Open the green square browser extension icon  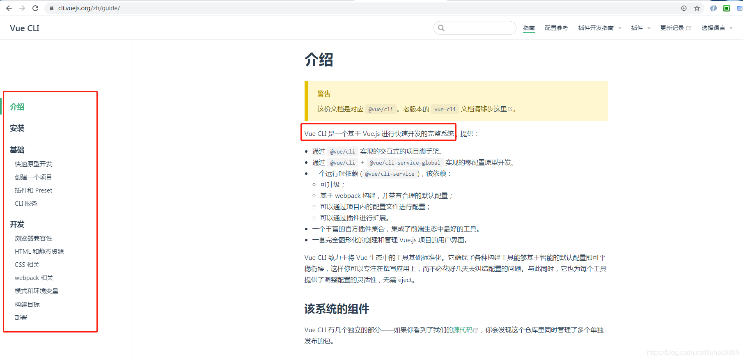pyautogui.click(x=727, y=8)
